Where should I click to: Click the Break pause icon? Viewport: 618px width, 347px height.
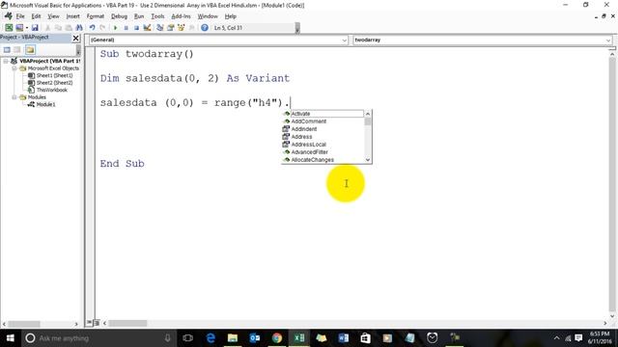(x=126, y=28)
